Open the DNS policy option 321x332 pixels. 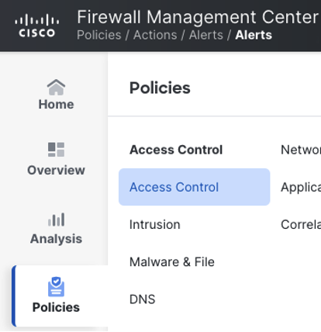point(143,299)
